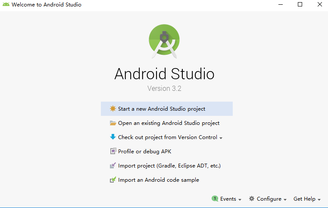Open the Events menu label
This screenshot has height=208, width=328.
[x=228, y=199]
